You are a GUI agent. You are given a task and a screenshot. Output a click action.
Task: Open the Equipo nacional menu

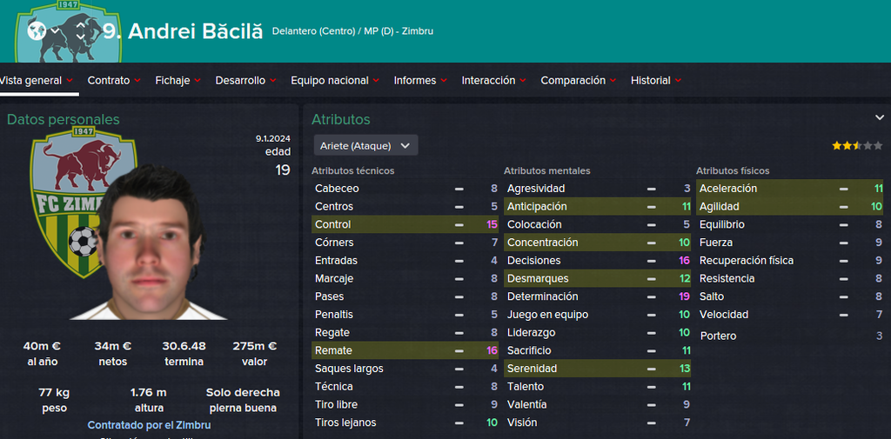click(x=334, y=80)
